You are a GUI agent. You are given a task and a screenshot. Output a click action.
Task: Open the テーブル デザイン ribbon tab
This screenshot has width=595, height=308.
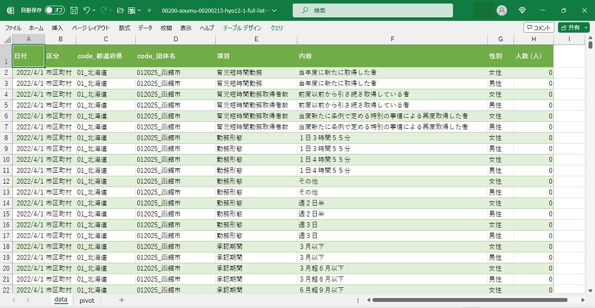pos(242,28)
